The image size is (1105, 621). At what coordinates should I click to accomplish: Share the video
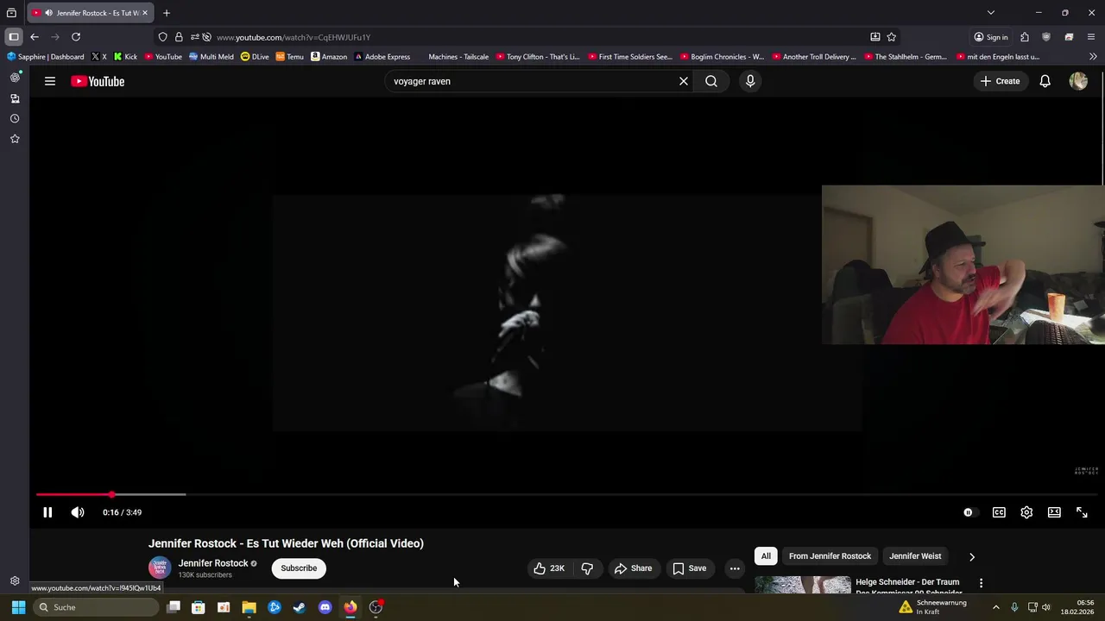pyautogui.click(x=633, y=568)
